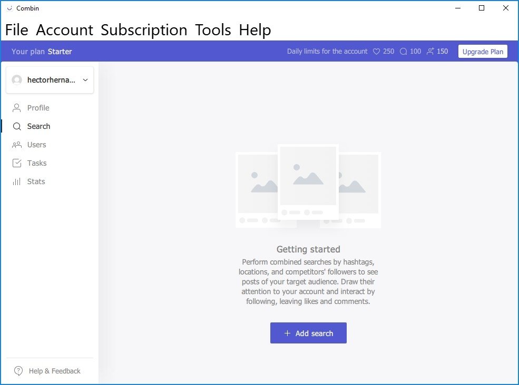
Task: Click the likes heart limit icon
Action: pyautogui.click(x=376, y=52)
